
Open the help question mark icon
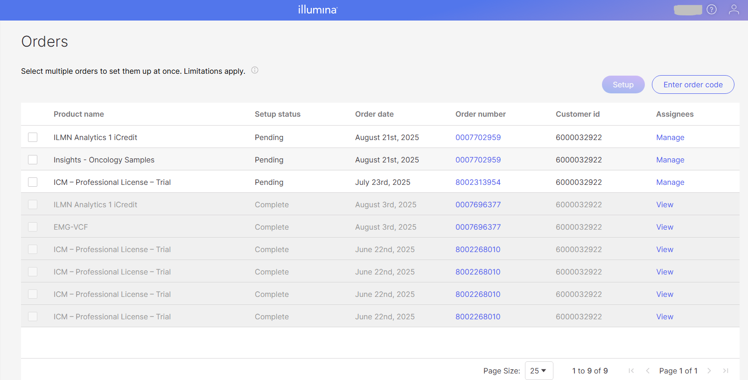[x=711, y=10]
